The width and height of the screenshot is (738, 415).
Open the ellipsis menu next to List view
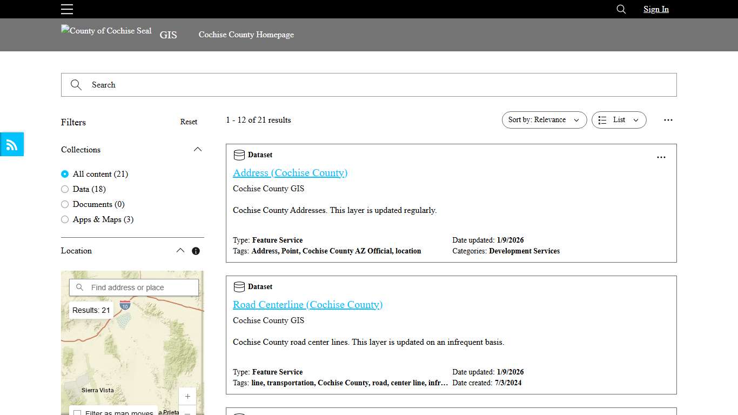point(668,120)
